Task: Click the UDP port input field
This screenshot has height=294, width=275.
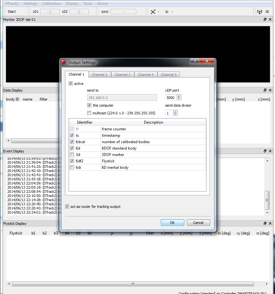Action: (171, 98)
